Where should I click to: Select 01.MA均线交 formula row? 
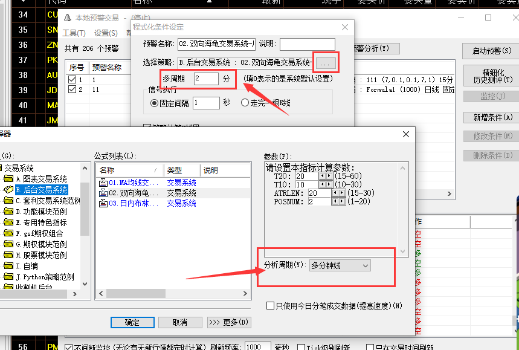point(173,183)
